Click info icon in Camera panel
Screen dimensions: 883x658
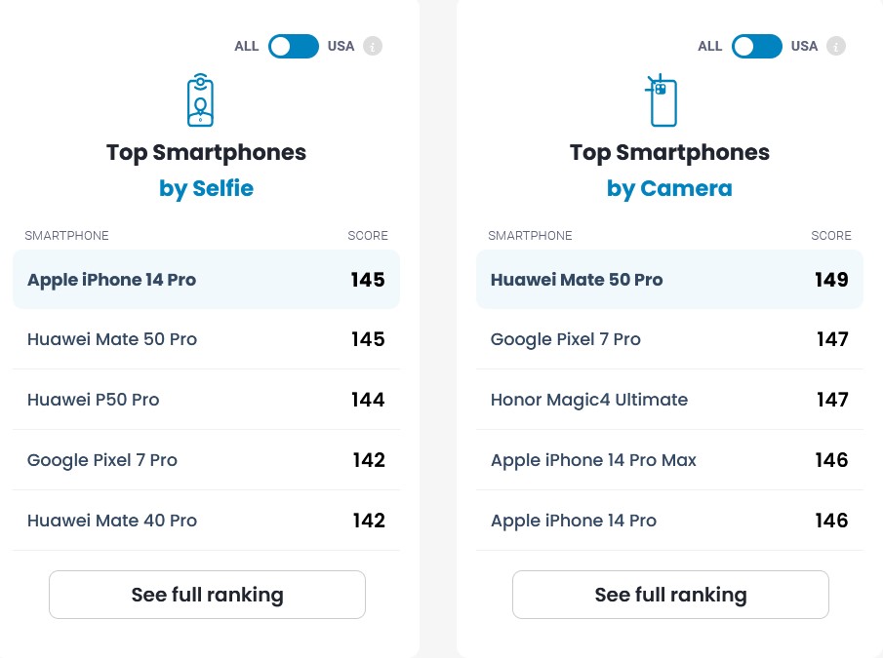pos(836,46)
